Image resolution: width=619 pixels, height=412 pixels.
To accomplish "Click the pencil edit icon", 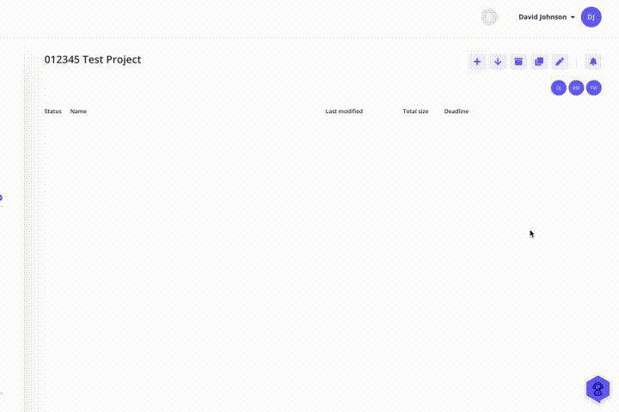I will (x=560, y=62).
